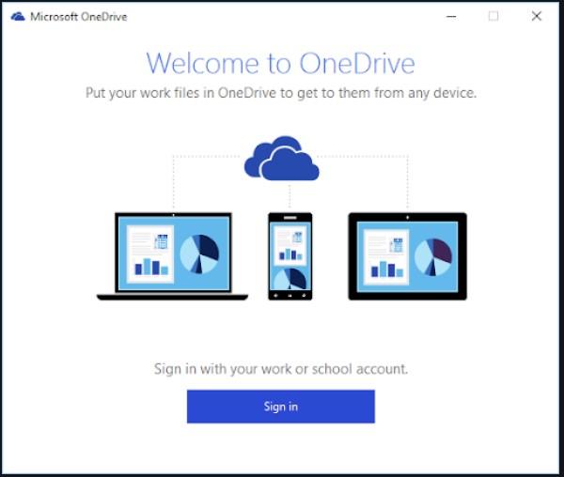This screenshot has height=477, width=564.
Task: Click the laptop illustration
Action: pos(173,256)
